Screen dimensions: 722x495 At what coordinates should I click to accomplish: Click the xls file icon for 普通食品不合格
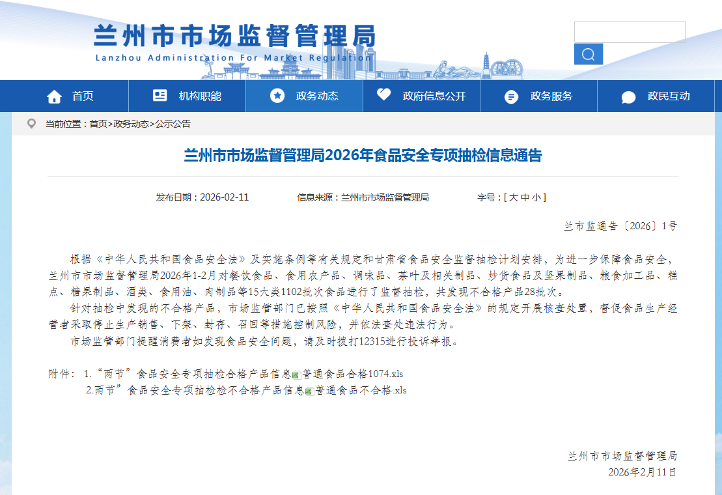click(x=310, y=391)
